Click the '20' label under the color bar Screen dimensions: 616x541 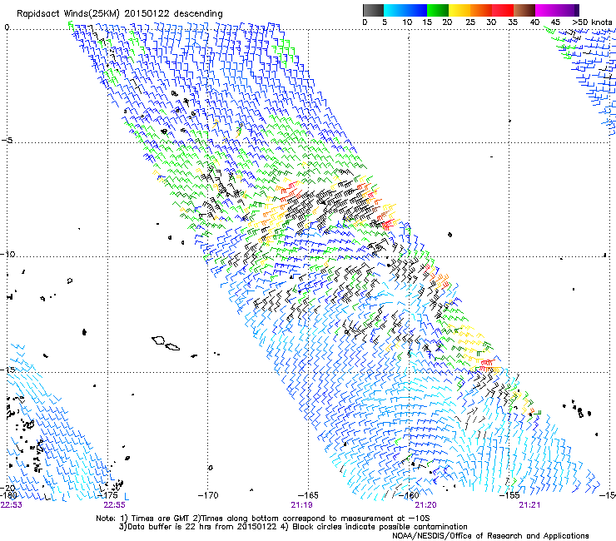[x=447, y=22]
